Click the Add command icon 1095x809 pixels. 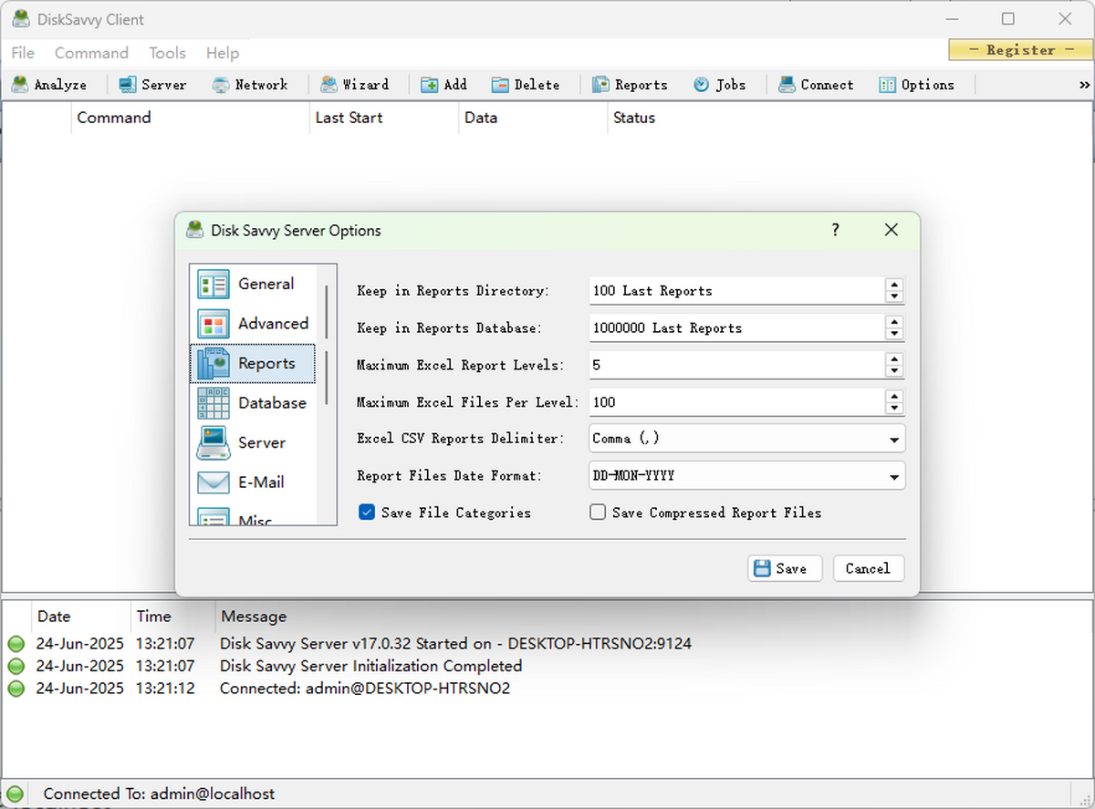pos(443,84)
